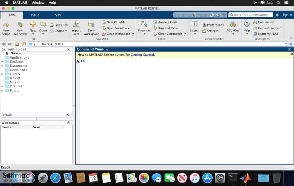Click the Search Documentation field
The image size is (294, 186).
click(x=251, y=15)
